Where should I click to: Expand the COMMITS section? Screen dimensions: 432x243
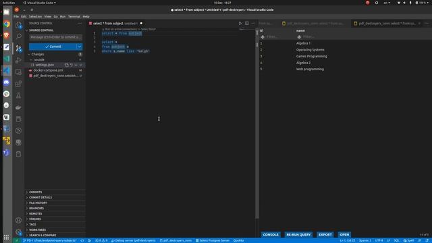[36, 192]
